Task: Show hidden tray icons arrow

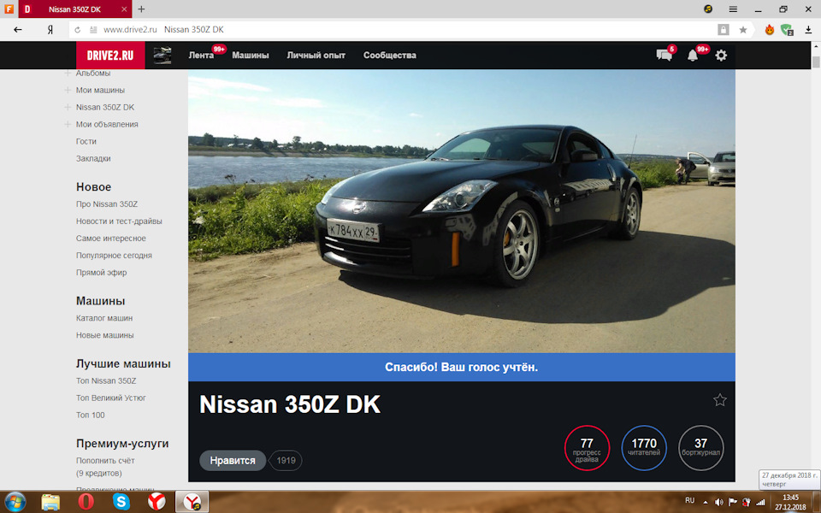Action: pos(705,502)
